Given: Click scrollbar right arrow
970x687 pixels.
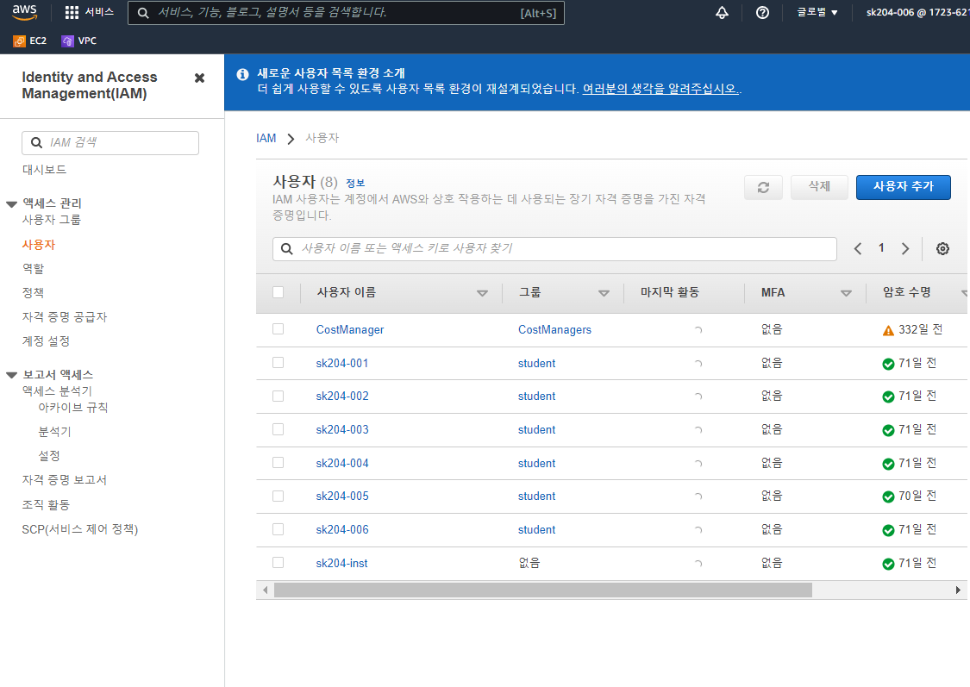Looking at the screenshot, I should point(958,590).
